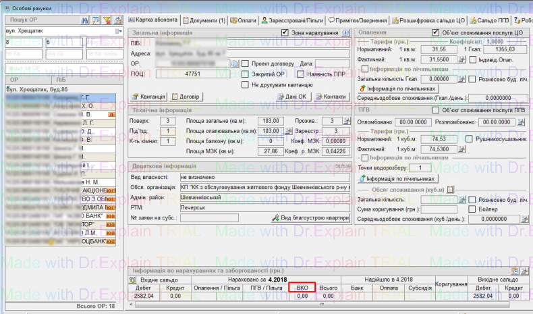Open the street dropdown showing вул. Хрещатик
This screenshot has width=533, height=314.
pyautogui.click(x=119, y=31)
